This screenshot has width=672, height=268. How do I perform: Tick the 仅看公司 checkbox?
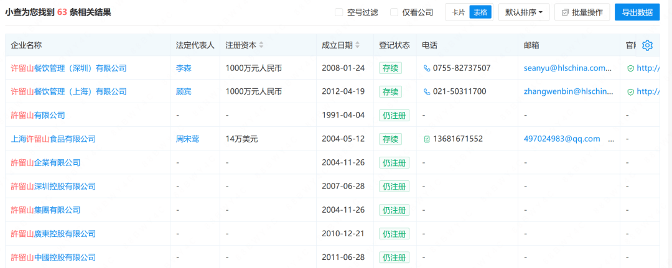394,12
